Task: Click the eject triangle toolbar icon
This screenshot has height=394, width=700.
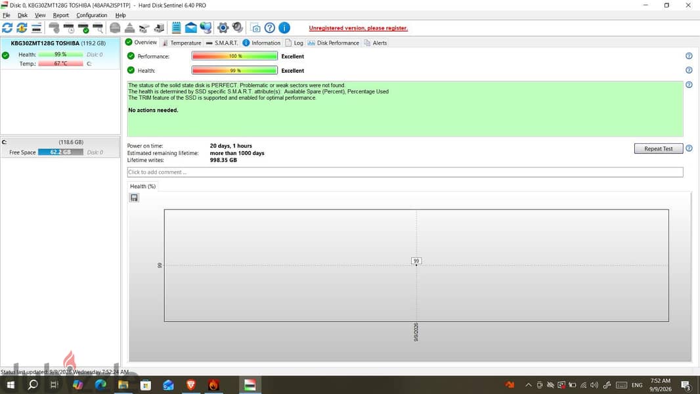Action: click(129, 28)
